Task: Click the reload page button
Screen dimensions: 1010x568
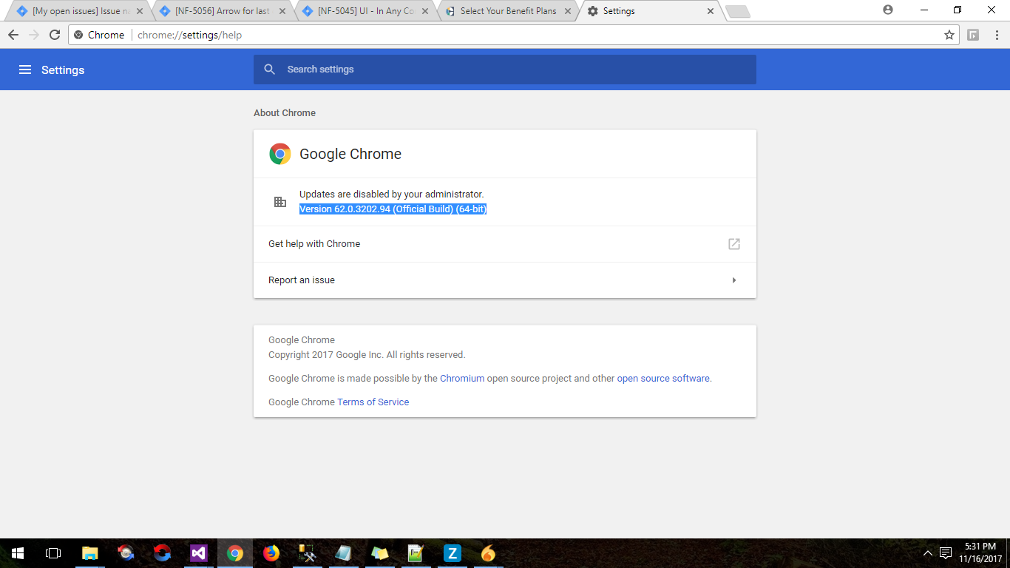Action: pyautogui.click(x=55, y=35)
